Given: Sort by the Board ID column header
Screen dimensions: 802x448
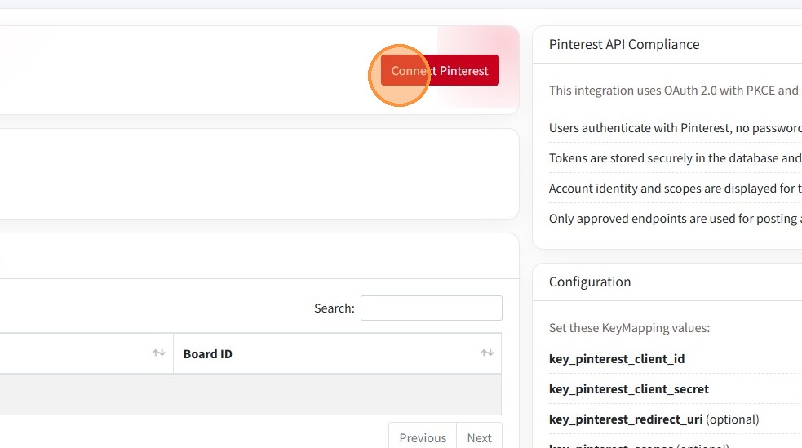Looking at the screenshot, I should tap(208, 353).
